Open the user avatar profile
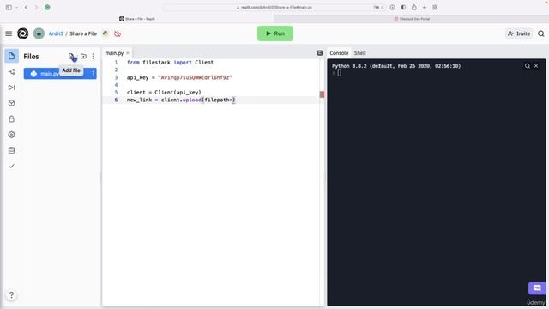 coord(39,33)
